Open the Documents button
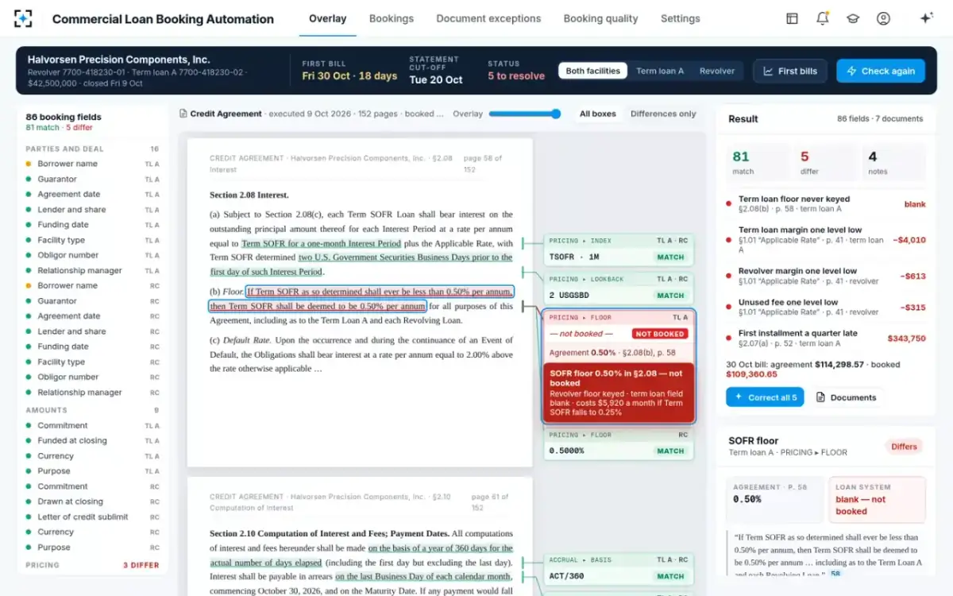 coord(846,397)
